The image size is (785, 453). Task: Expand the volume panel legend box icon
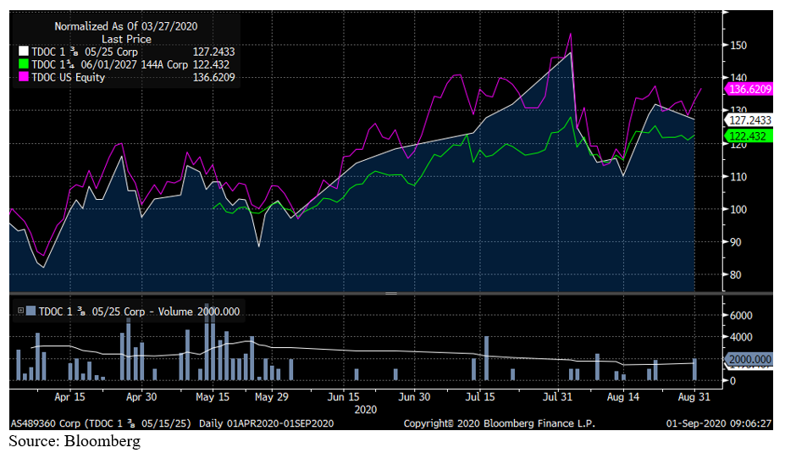(20, 311)
